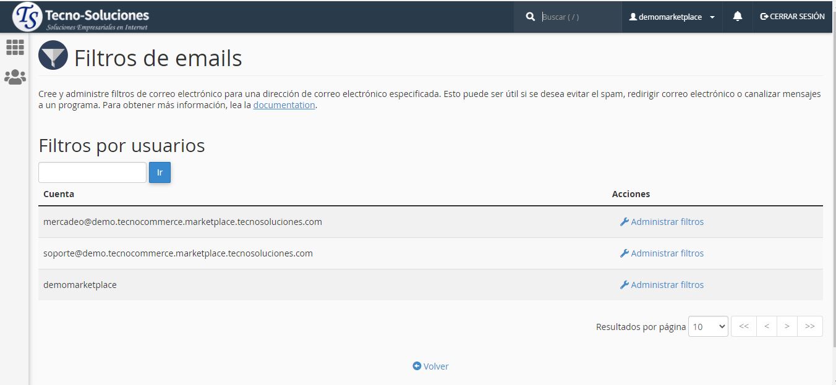Jump to the last page (>>)
The image size is (836, 385).
click(x=809, y=326)
